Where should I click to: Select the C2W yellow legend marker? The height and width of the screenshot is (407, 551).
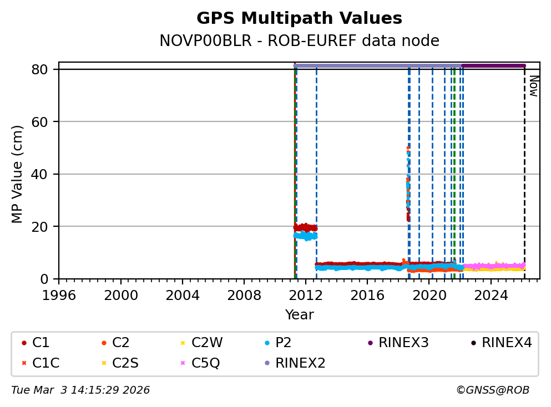[x=183, y=343]
